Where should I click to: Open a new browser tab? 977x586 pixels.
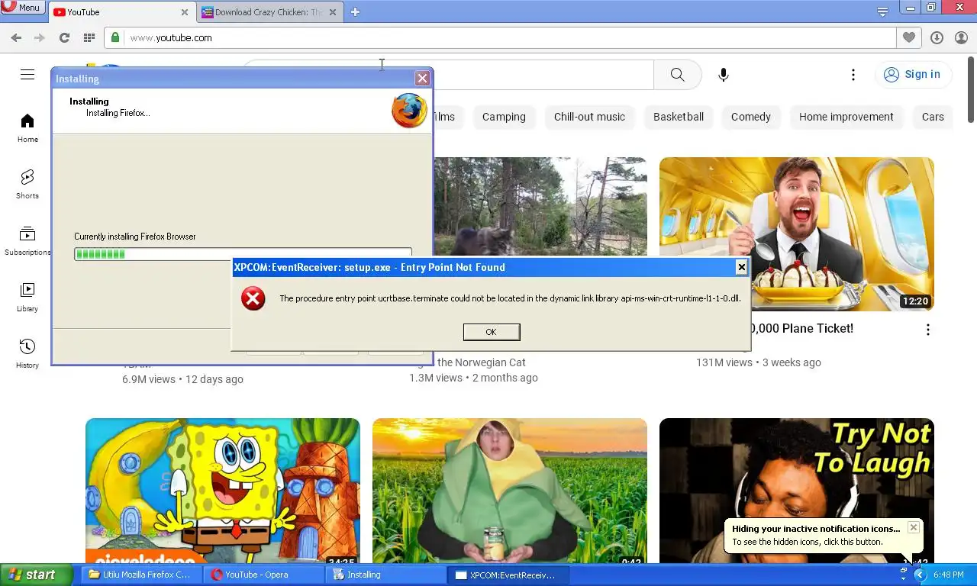pos(355,11)
